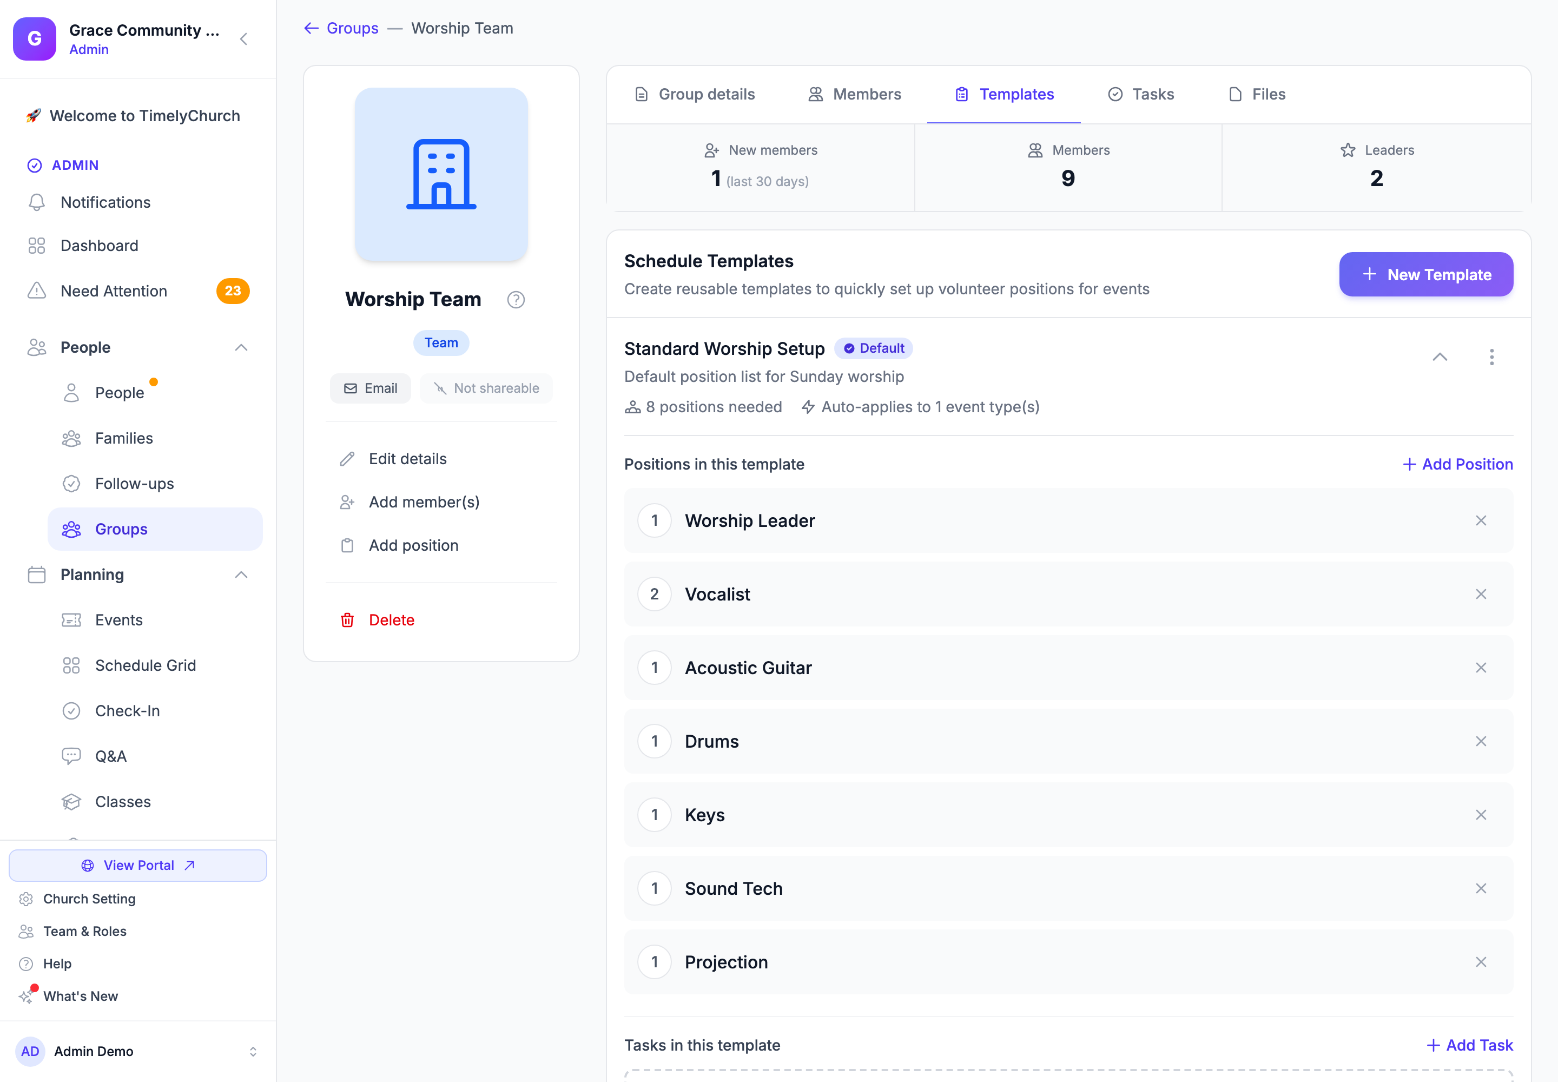Remove the Acoustic Guitar position
1558x1082 pixels.
(1481, 668)
